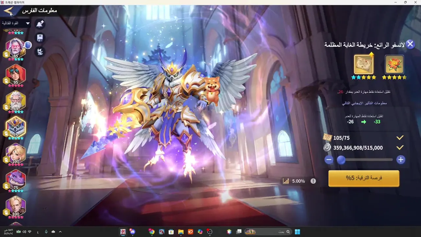
Task: Go back with the arrow icon
Action: coord(9,11)
